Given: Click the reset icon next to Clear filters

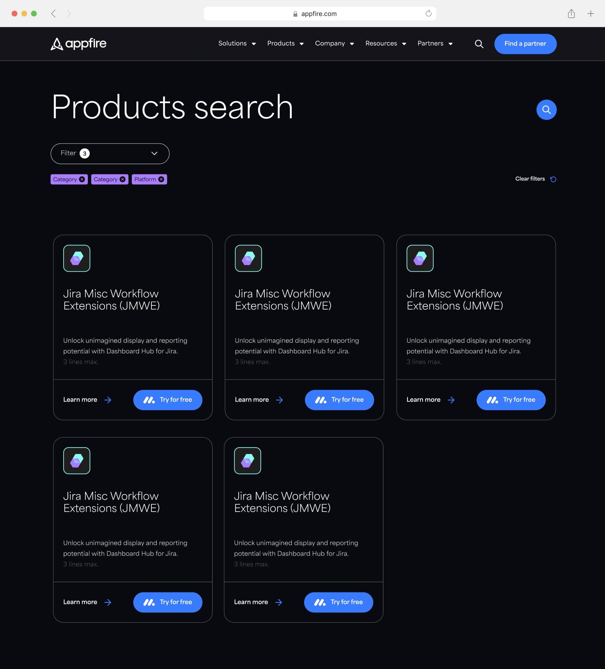Looking at the screenshot, I should (x=553, y=179).
